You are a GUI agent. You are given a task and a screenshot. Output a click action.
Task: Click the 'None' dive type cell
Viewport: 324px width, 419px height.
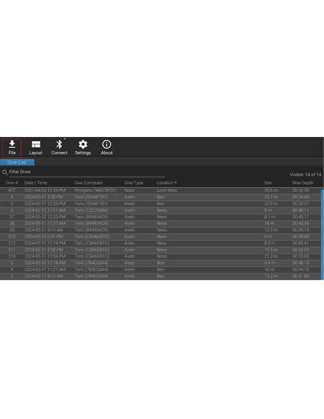click(130, 190)
